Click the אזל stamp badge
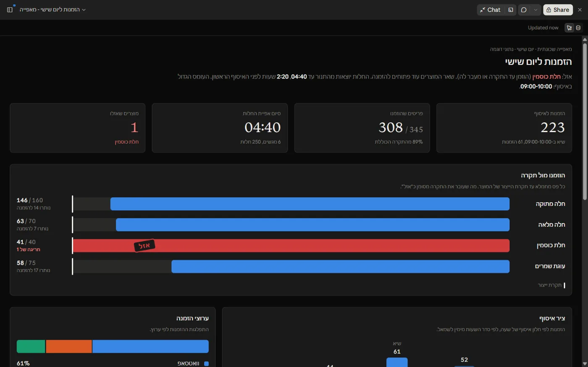Image resolution: width=588 pixels, height=367 pixels. click(144, 245)
